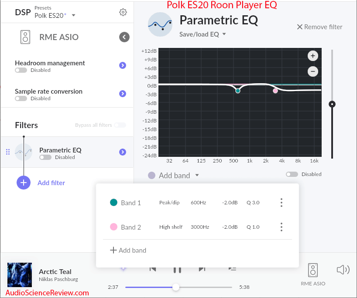Screen dimensions: 357x298
Task: Select the Band 2 row label
Action: click(x=130, y=227)
